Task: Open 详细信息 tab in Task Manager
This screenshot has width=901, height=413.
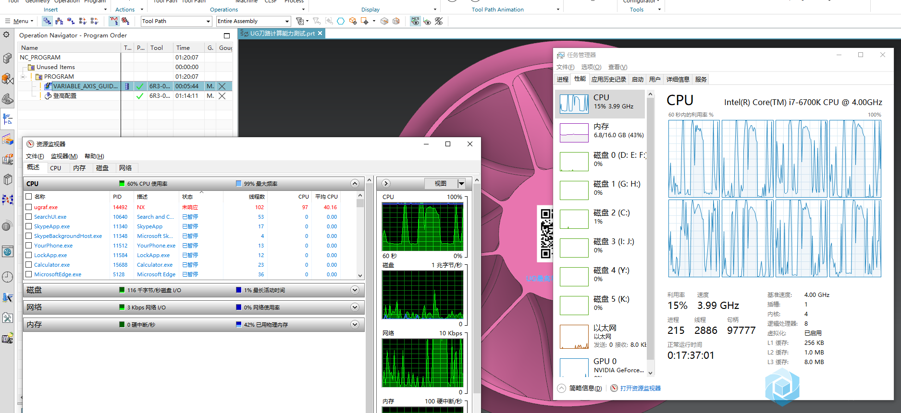Action: tap(678, 80)
